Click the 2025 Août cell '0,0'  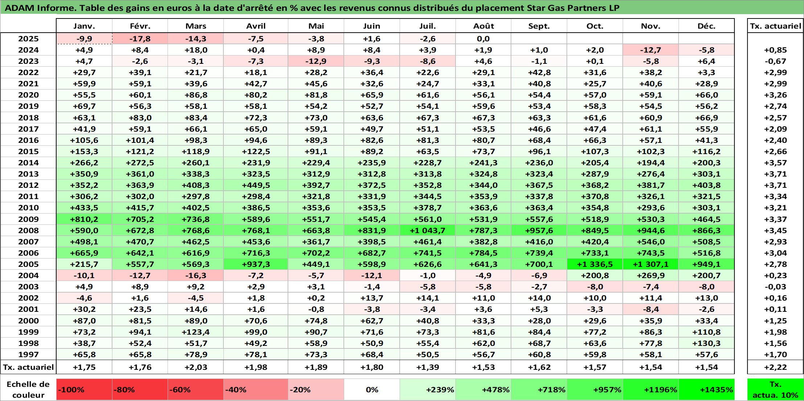point(483,39)
